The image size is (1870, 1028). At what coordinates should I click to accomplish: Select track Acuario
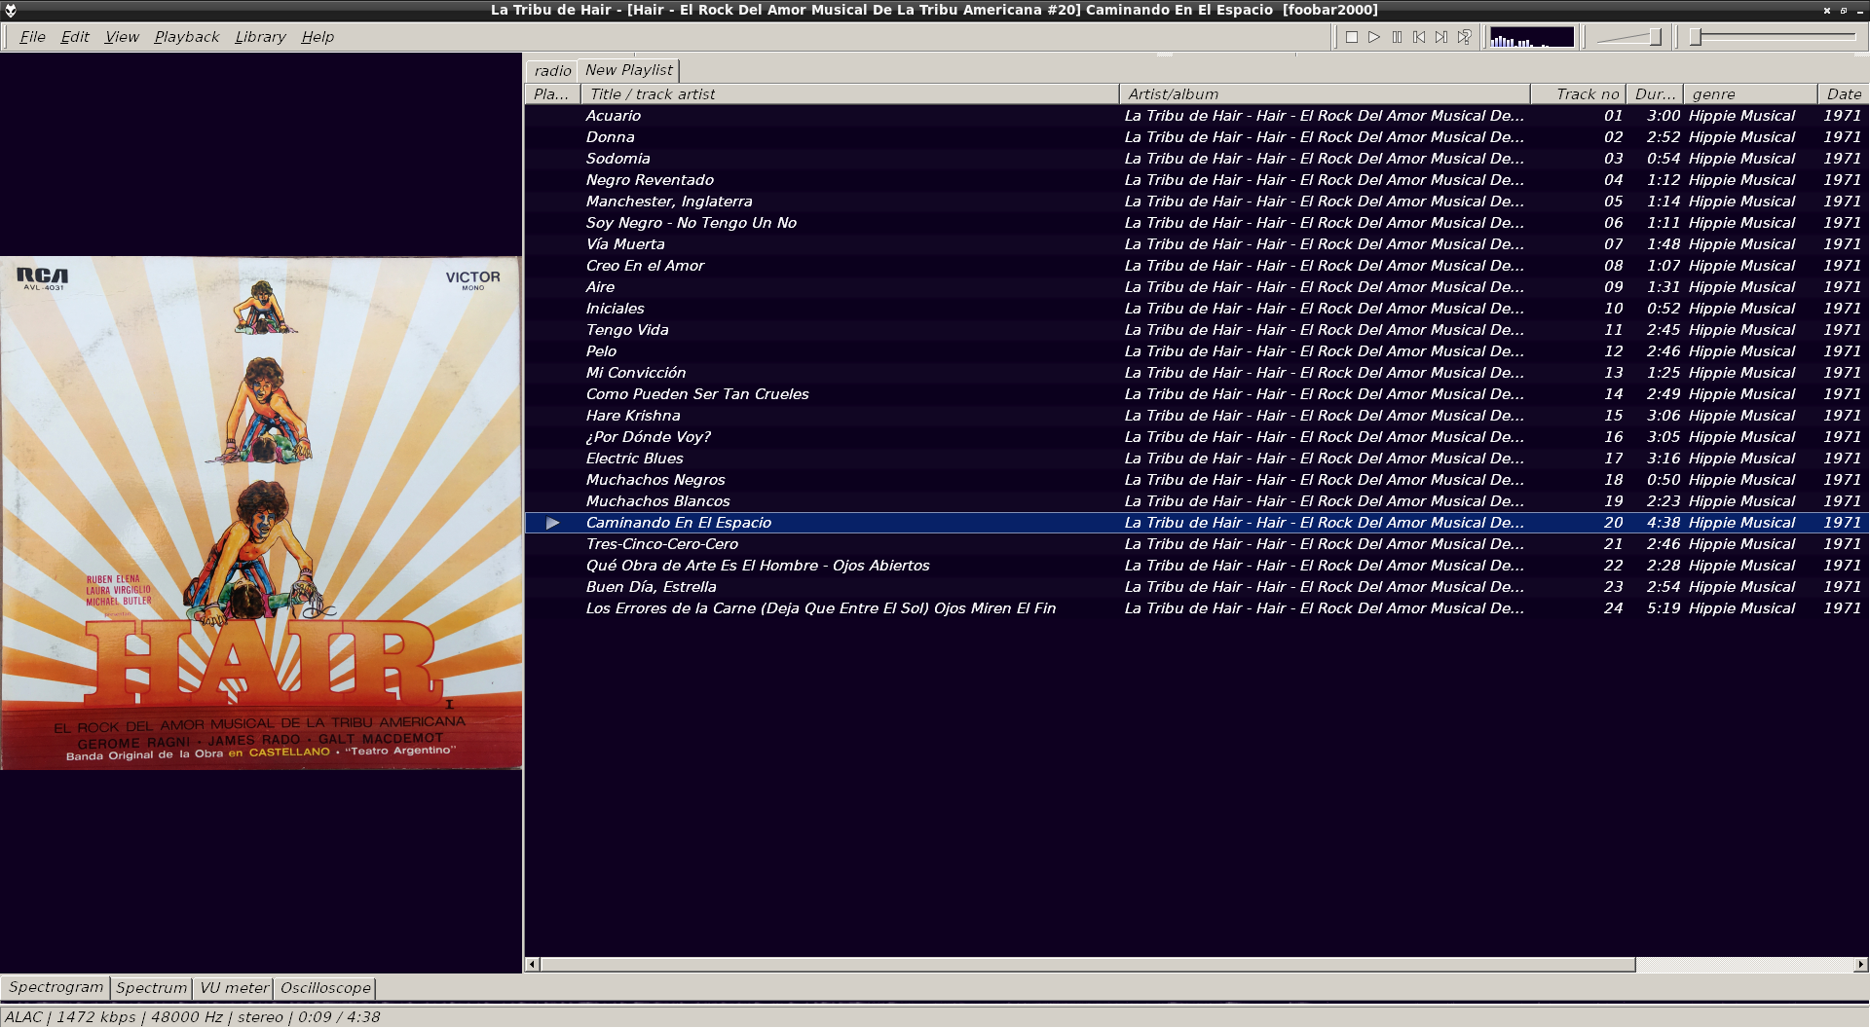[1196, 116]
